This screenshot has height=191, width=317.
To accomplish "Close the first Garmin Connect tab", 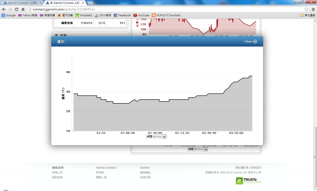I will [41, 3].
